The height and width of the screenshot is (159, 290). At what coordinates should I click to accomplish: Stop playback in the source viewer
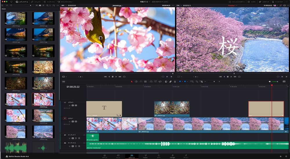tap(113, 77)
